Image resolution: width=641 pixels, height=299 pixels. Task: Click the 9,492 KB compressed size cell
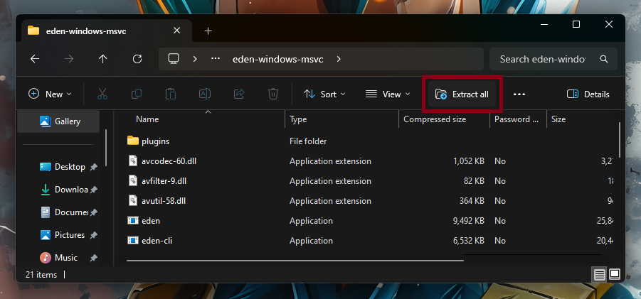tap(469, 221)
